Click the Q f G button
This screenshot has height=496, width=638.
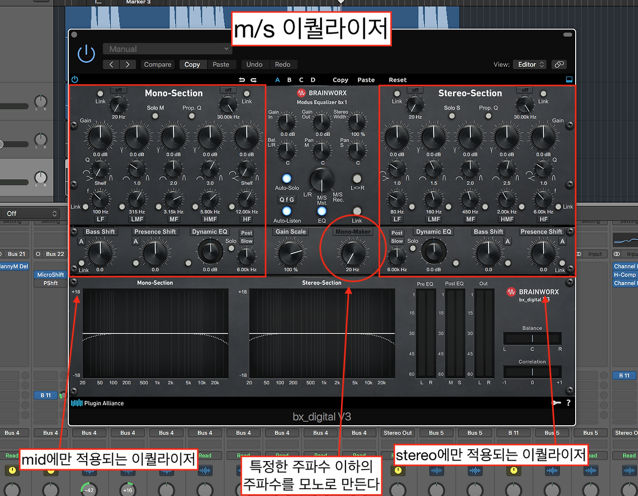(287, 199)
